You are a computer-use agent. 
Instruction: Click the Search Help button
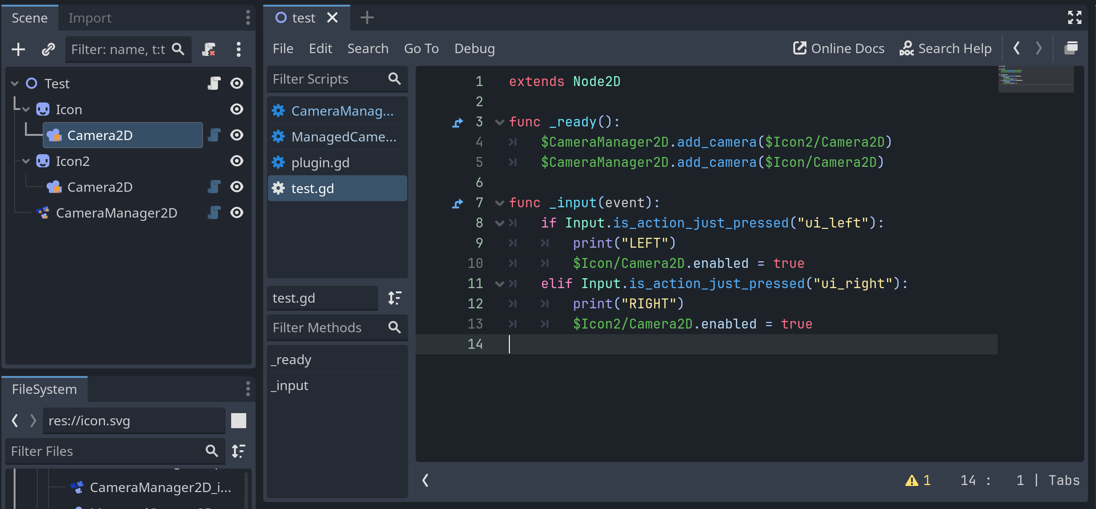[945, 48]
